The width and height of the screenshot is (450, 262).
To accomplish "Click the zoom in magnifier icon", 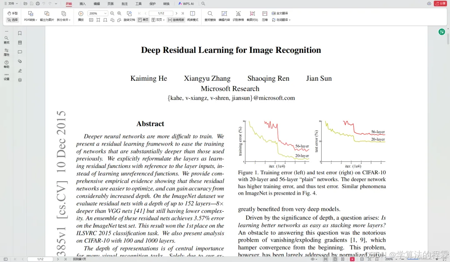I will (120, 13).
